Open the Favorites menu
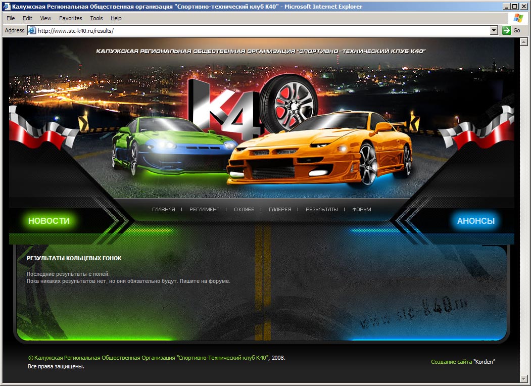Screen dimensions: 531x386 point(70,18)
